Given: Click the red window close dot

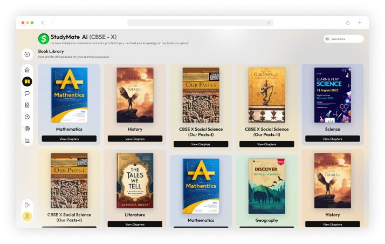Looking at the screenshot, I should point(23,23).
